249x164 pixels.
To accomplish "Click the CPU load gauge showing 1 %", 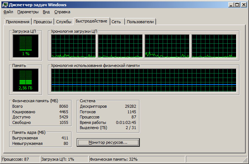I will point(26,46).
